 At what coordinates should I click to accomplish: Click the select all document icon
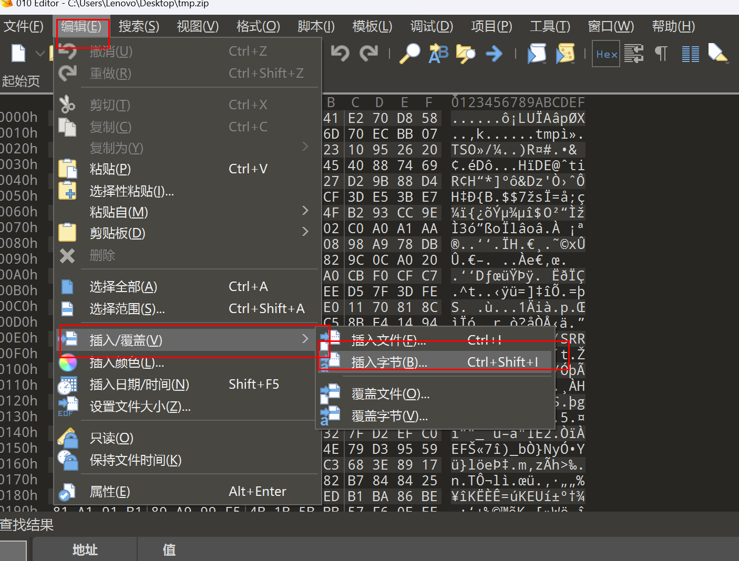[67, 287]
